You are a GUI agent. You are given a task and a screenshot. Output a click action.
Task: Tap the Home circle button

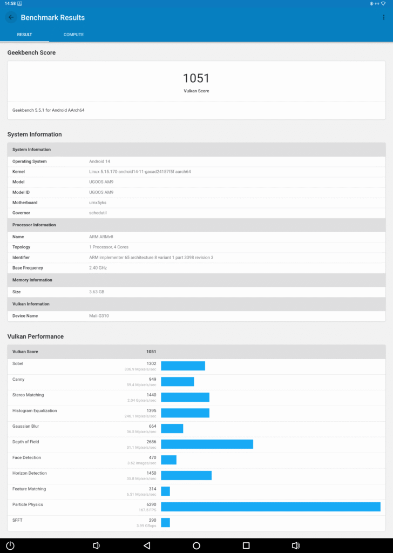point(196,545)
